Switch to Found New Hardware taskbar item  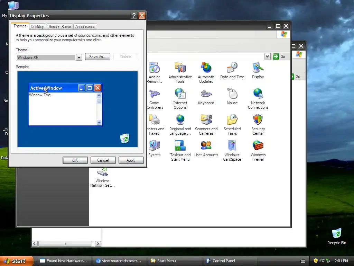point(64,261)
